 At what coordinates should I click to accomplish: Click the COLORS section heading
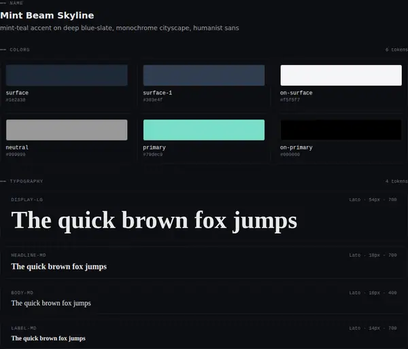click(20, 50)
